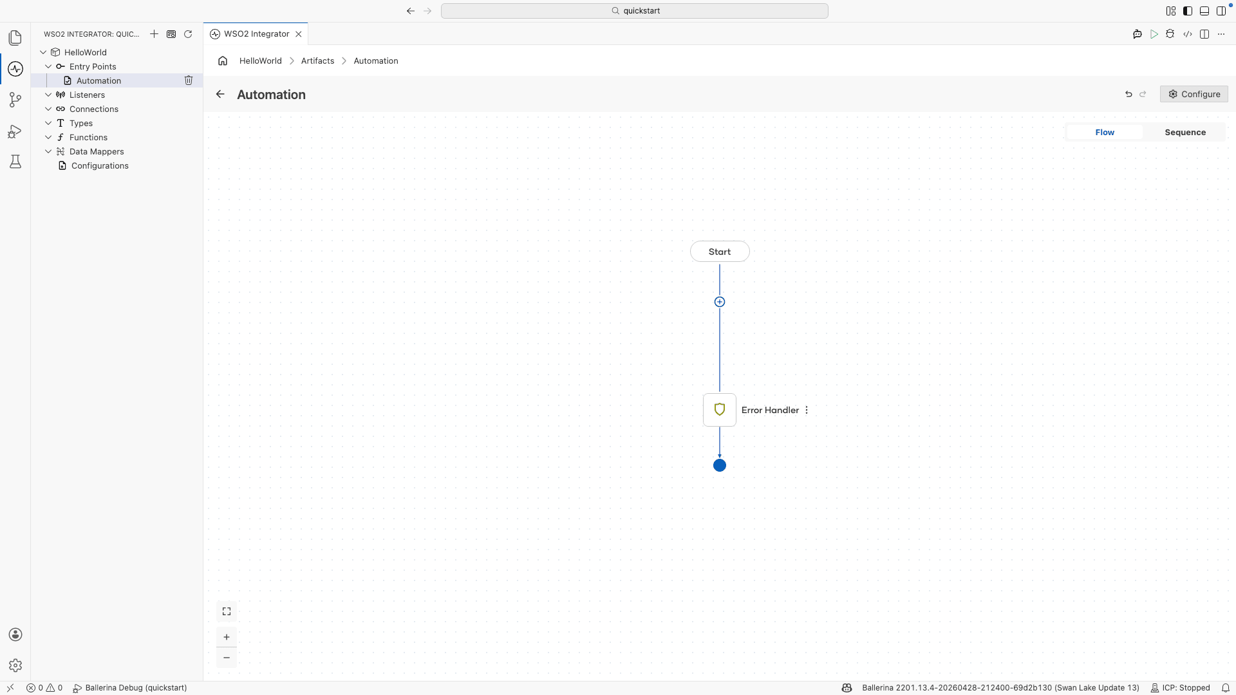Start debugging the integration with bug icon
Image resolution: width=1236 pixels, height=695 pixels.
1170,34
